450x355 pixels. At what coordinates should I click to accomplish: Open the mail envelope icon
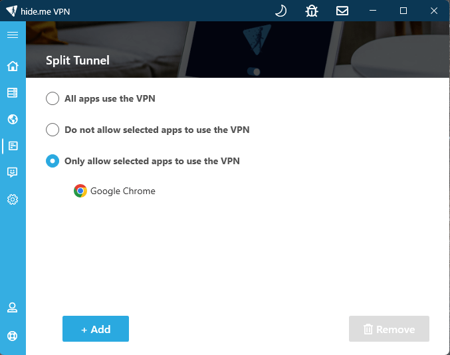[342, 11]
